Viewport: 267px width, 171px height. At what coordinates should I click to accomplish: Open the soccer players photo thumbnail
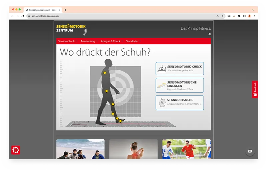(x=187, y=149)
